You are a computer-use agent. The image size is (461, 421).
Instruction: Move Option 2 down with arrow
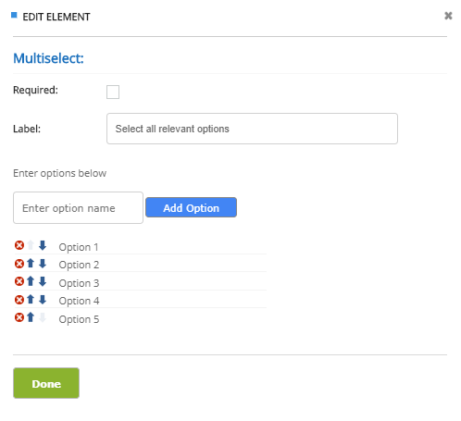click(x=43, y=264)
